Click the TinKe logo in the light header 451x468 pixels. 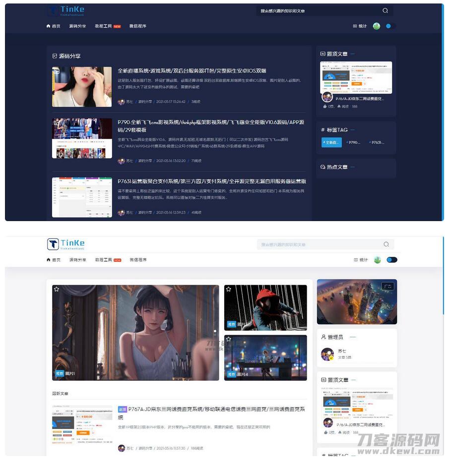(66, 244)
